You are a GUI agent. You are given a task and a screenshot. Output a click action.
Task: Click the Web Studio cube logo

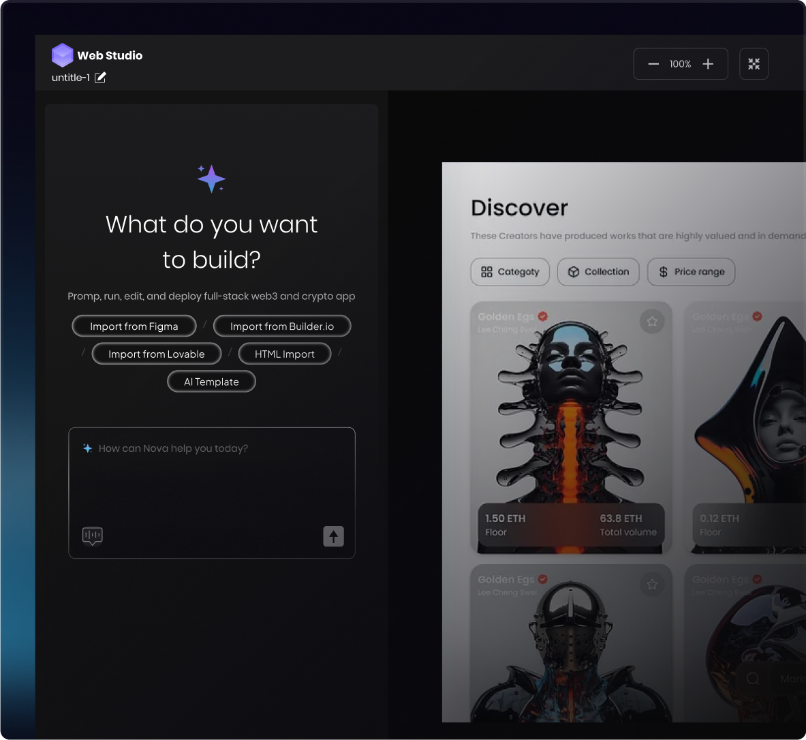point(62,55)
